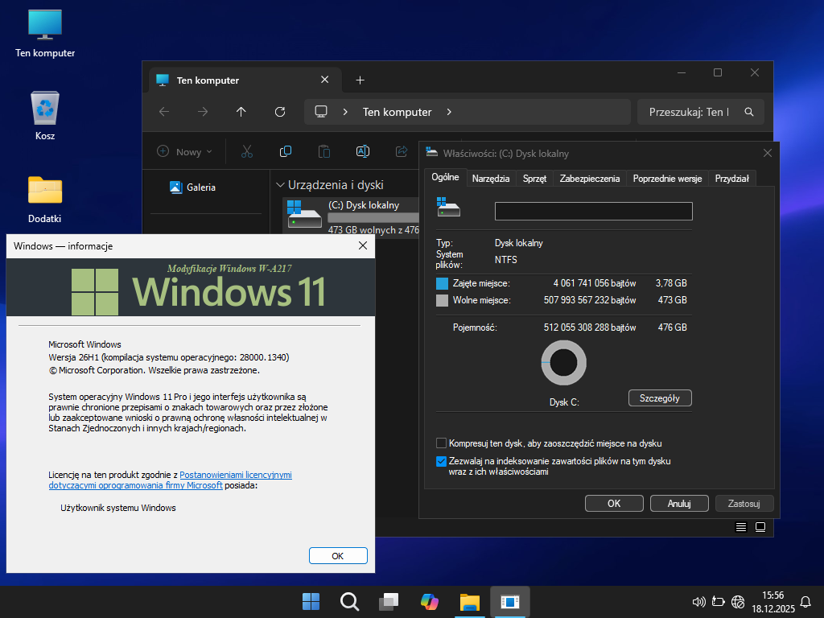Click the Copy icon in Explorer toolbar
824x618 pixels.
coord(286,151)
